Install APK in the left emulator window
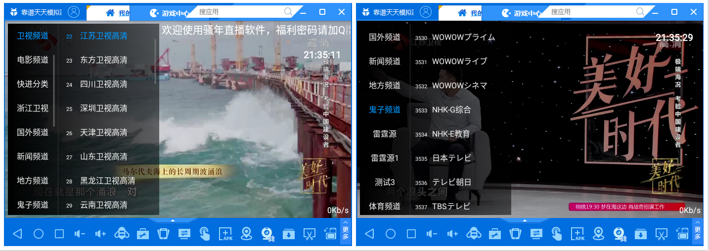The width and height of the screenshot is (709, 251). [x=225, y=234]
